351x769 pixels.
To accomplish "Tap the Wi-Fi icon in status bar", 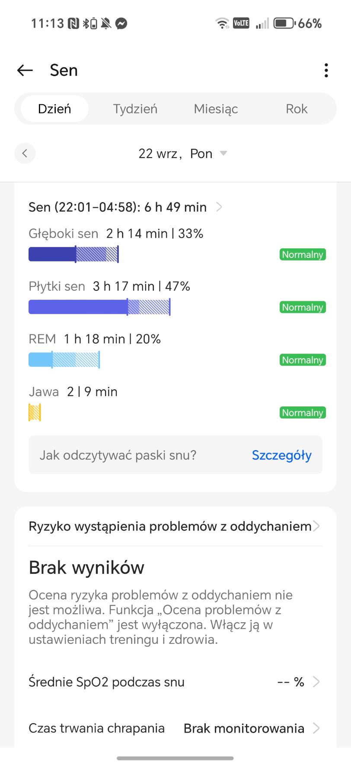I will 222,23.
